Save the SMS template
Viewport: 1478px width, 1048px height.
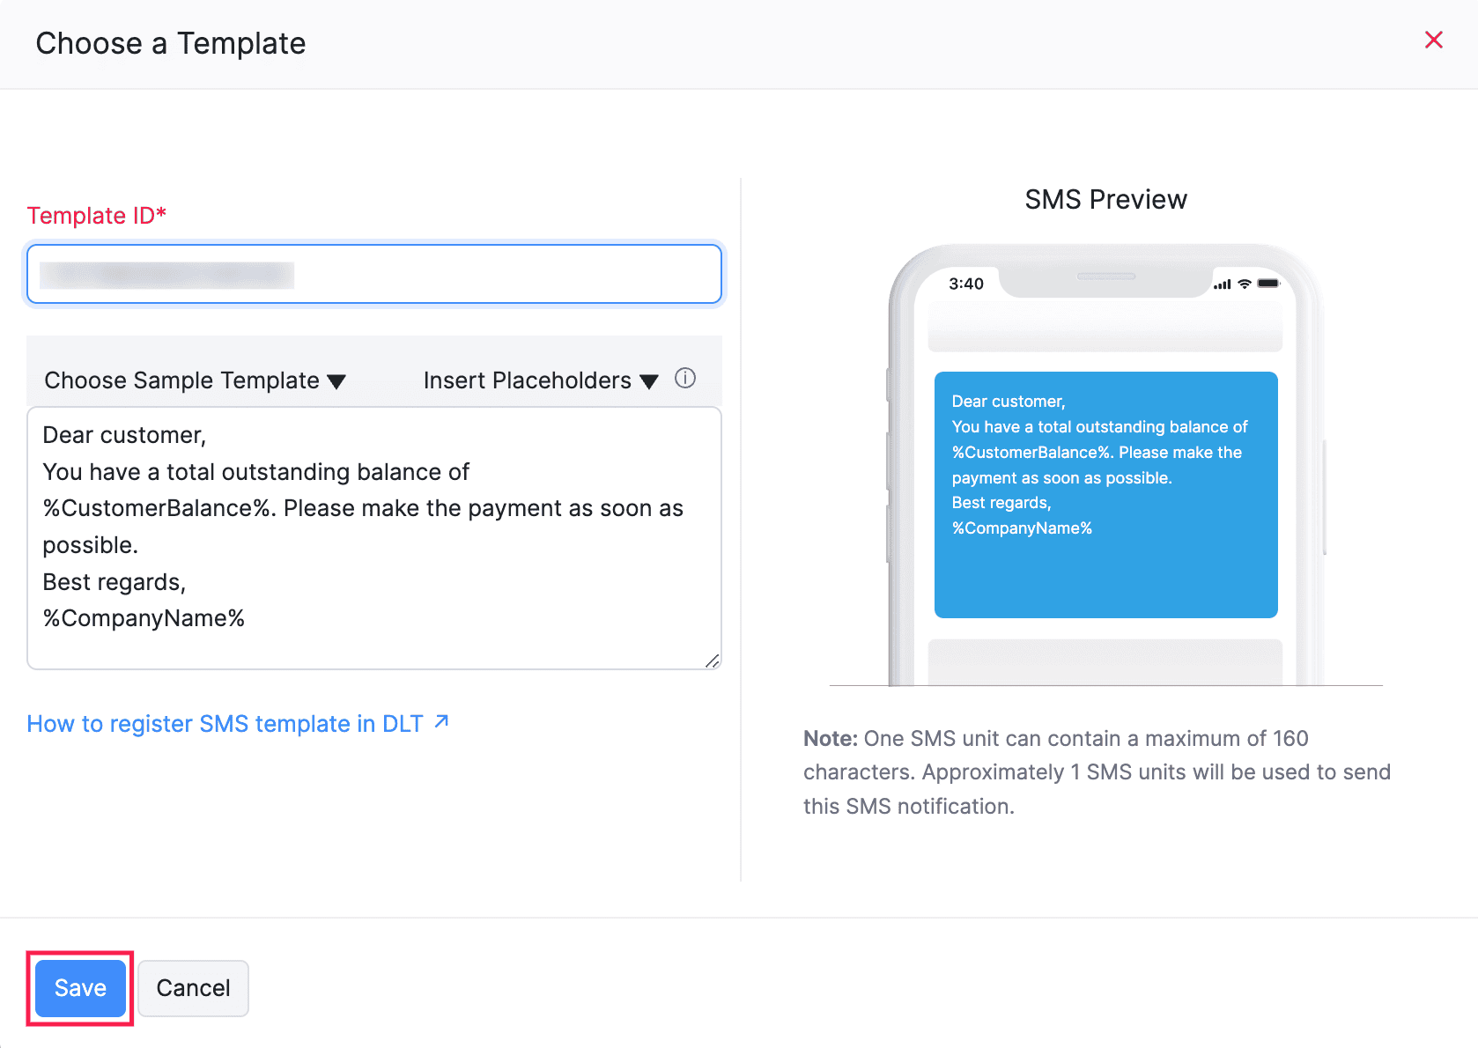click(x=80, y=988)
